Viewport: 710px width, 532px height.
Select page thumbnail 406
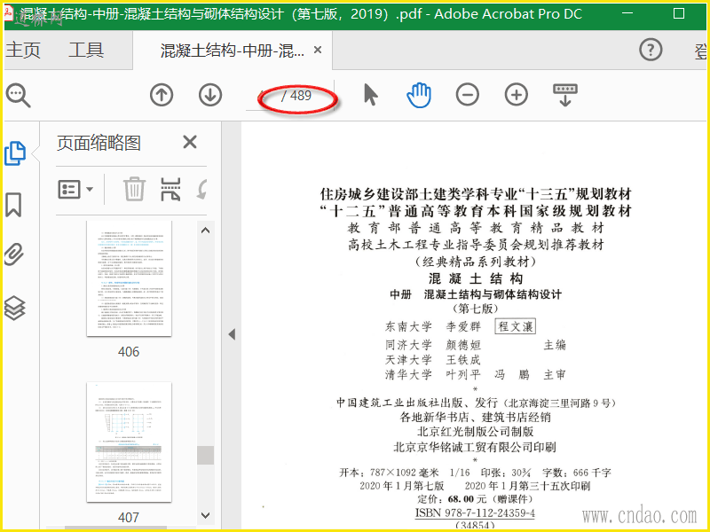pos(129,278)
